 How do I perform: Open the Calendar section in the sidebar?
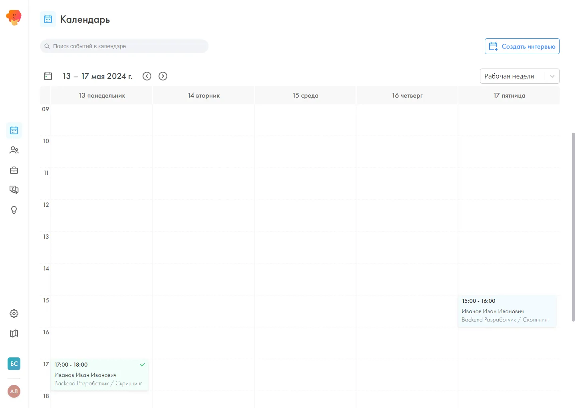(x=14, y=130)
